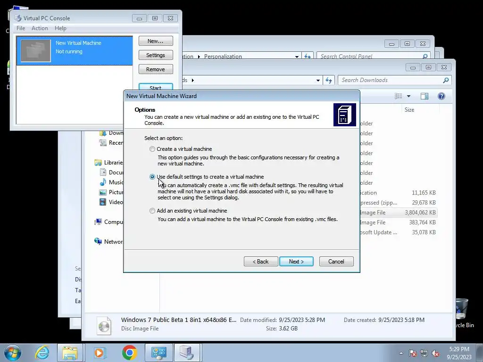
Task: Refresh the Downloads window address bar
Action: click(329, 80)
